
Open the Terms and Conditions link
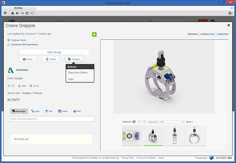tap(146, 158)
